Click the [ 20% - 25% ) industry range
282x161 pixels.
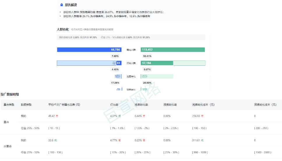(142, 152)
